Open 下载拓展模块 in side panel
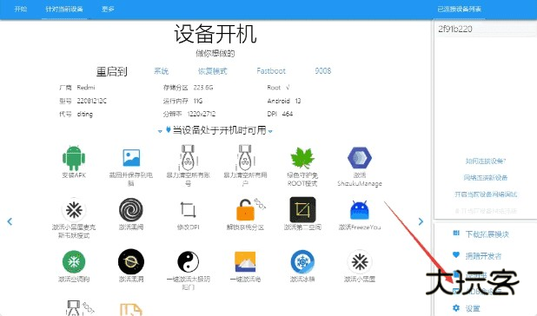The height and width of the screenshot is (316, 537). [x=481, y=234]
